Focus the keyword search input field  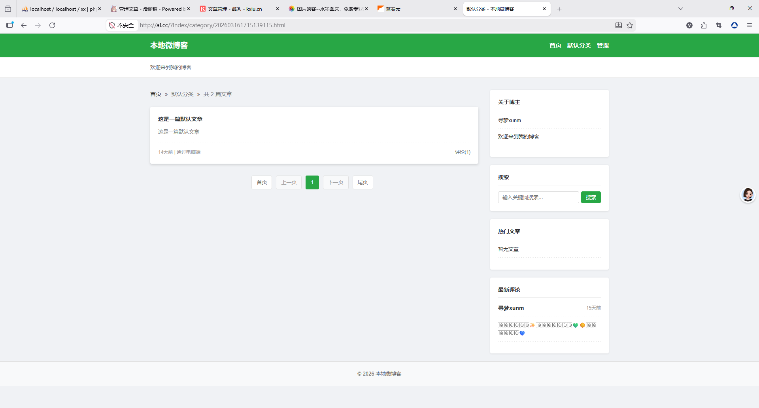538,197
